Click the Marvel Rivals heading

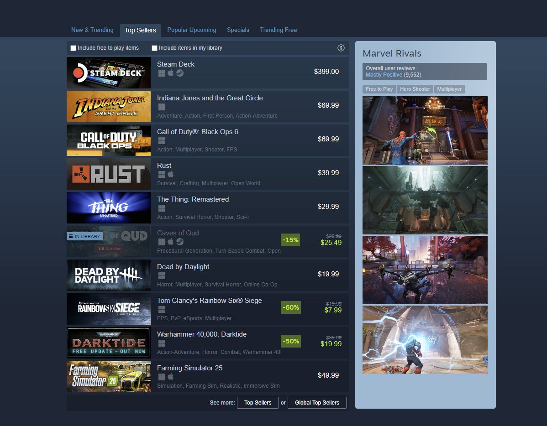[392, 53]
